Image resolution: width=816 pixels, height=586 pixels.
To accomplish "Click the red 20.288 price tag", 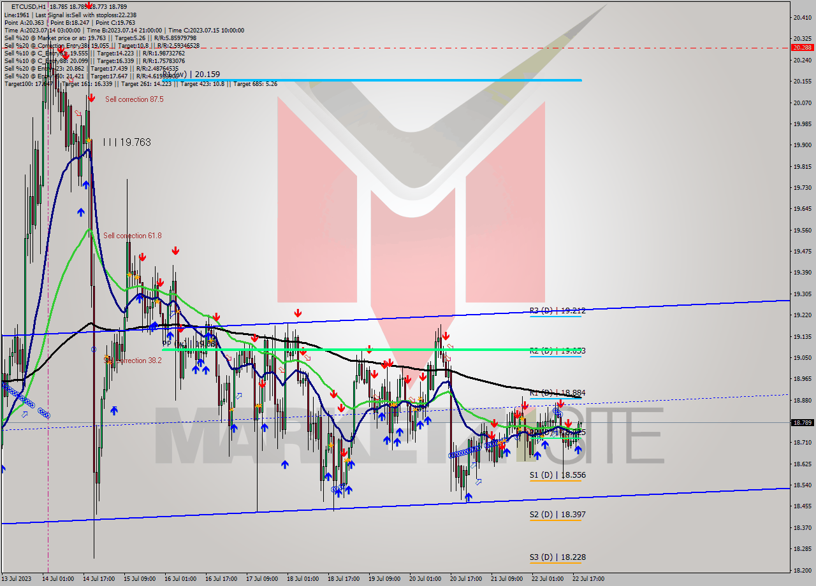I will (802, 48).
